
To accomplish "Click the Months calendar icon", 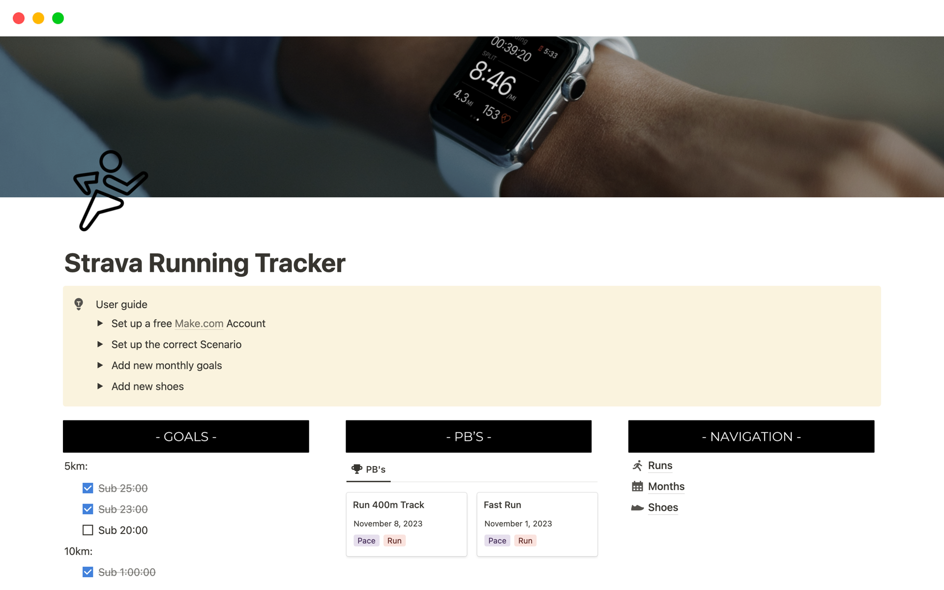I will pyautogui.click(x=638, y=486).
